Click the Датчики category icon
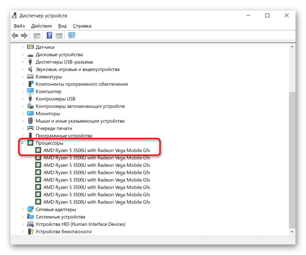The image size is (306, 255). [x=30, y=47]
